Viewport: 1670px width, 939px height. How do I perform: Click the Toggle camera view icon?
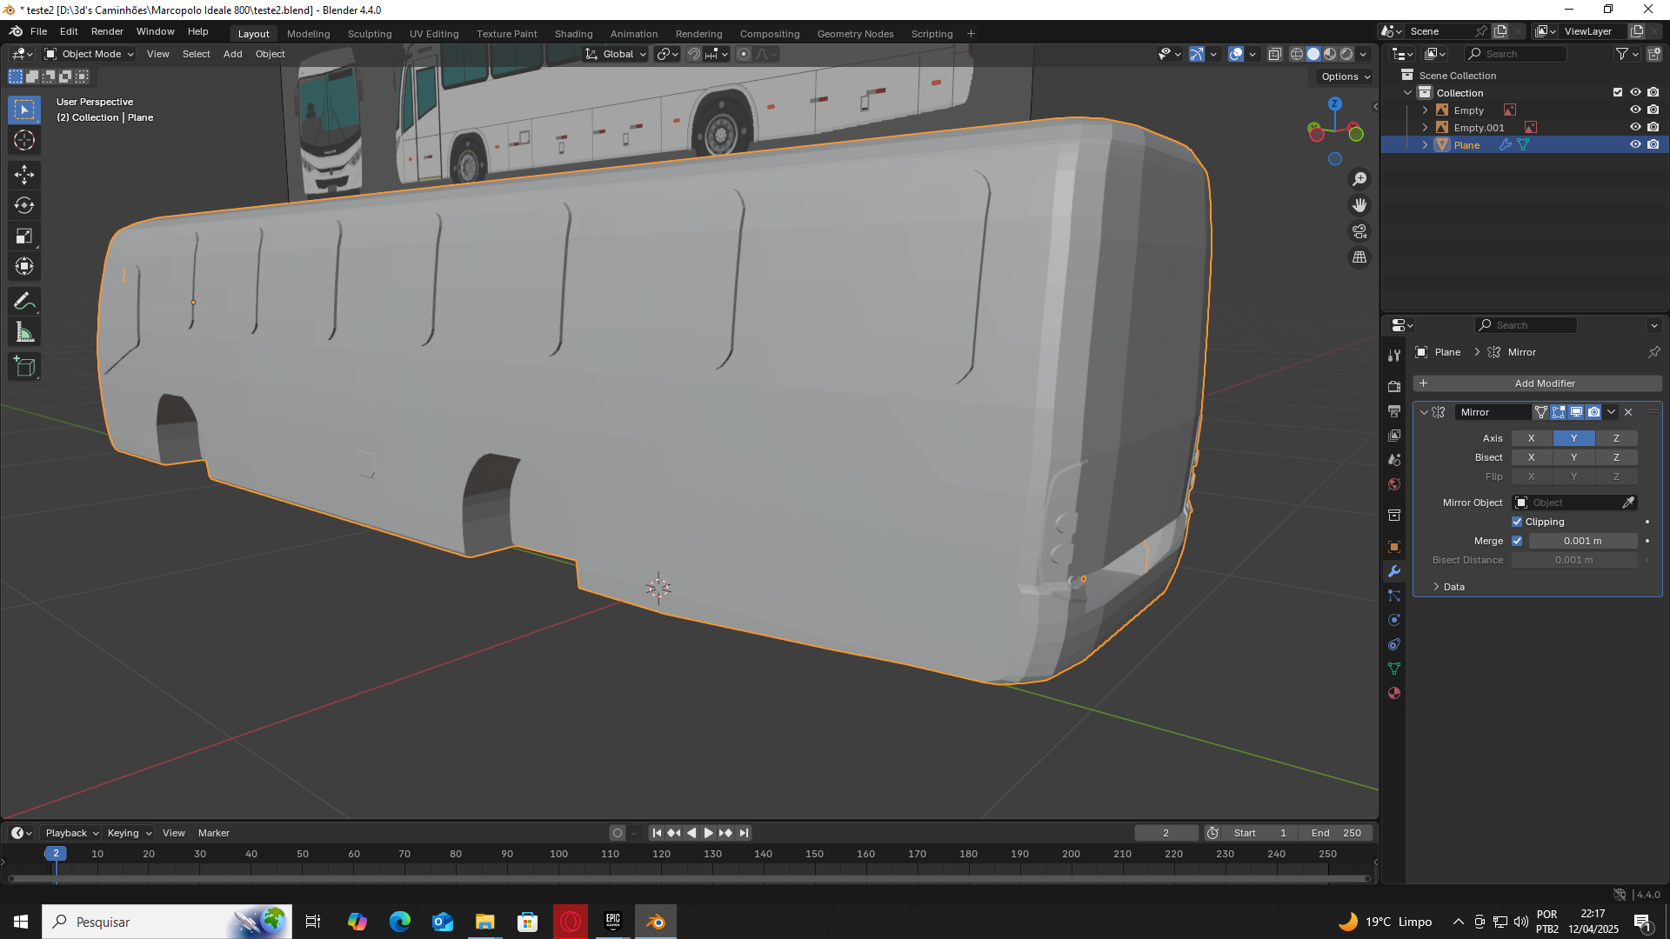pyautogui.click(x=1359, y=231)
